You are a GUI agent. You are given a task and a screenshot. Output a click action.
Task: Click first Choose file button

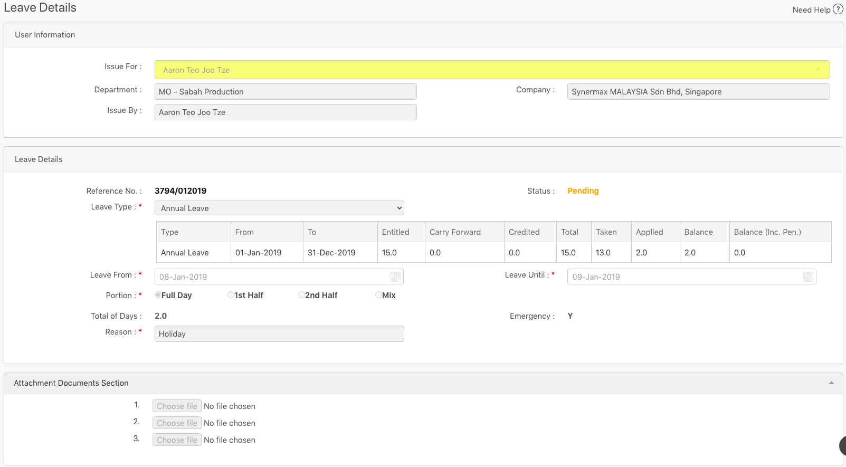pos(177,406)
